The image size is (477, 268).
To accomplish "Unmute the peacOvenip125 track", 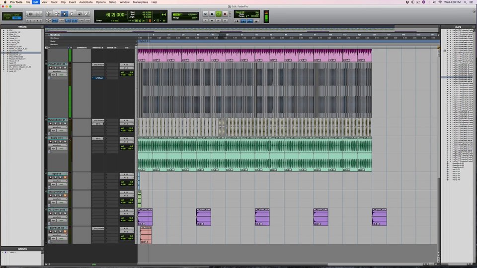I will pyautogui.click(x=65, y=196).
